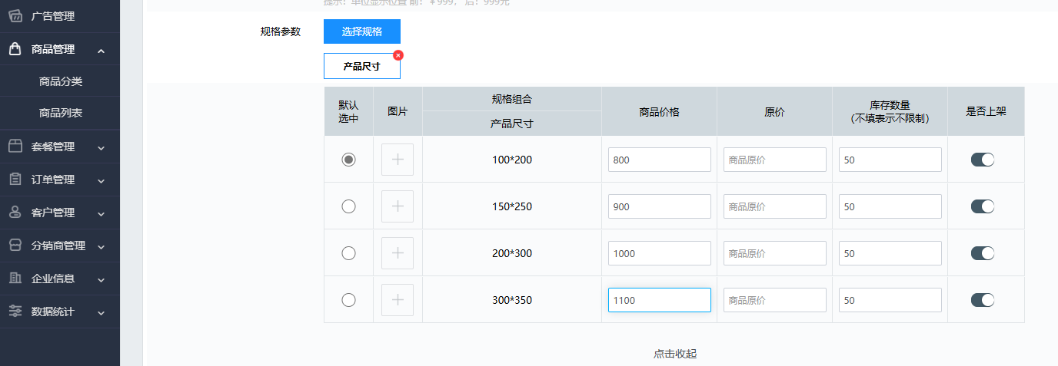Click the 企业信息 building icon
The image size is (1058, 366).
coord(15,279)
